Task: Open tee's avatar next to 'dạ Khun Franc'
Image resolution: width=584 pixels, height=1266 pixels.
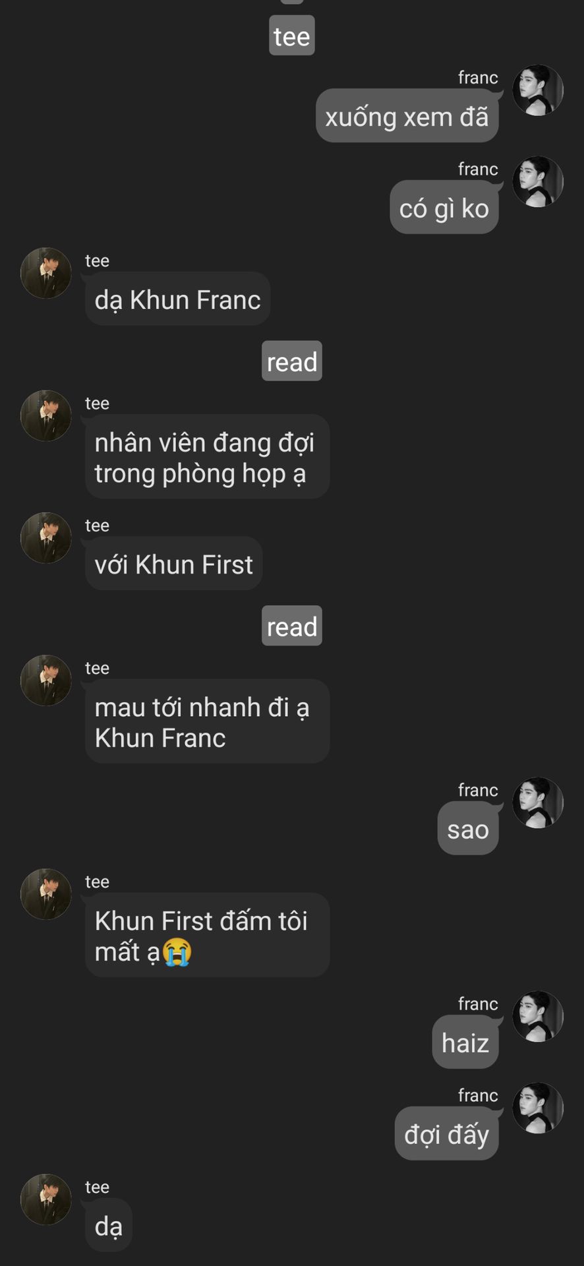Action: pyautogui.click(x=46, y=273)
